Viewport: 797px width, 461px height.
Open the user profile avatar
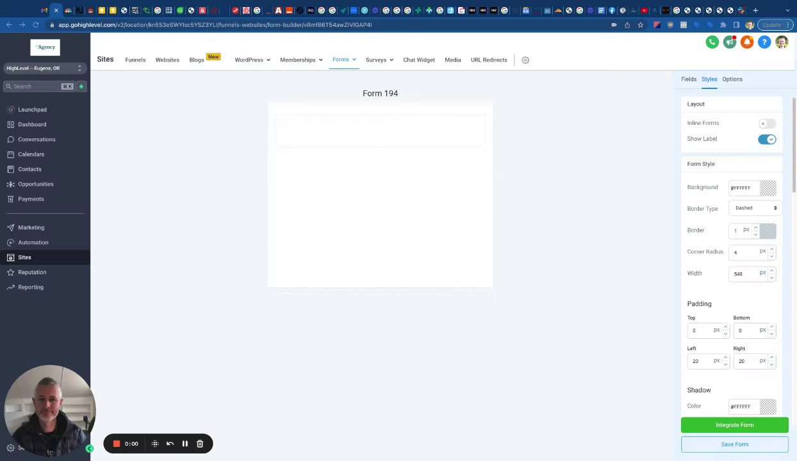pyautogui.click(x=781, y=42)
